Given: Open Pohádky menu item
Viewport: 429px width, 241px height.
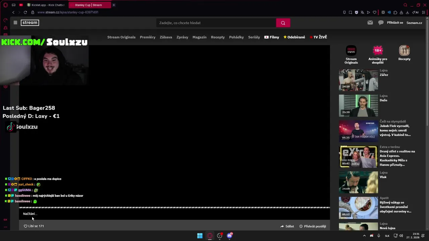Looking at the screenshot, I should [x=236, y=37].
